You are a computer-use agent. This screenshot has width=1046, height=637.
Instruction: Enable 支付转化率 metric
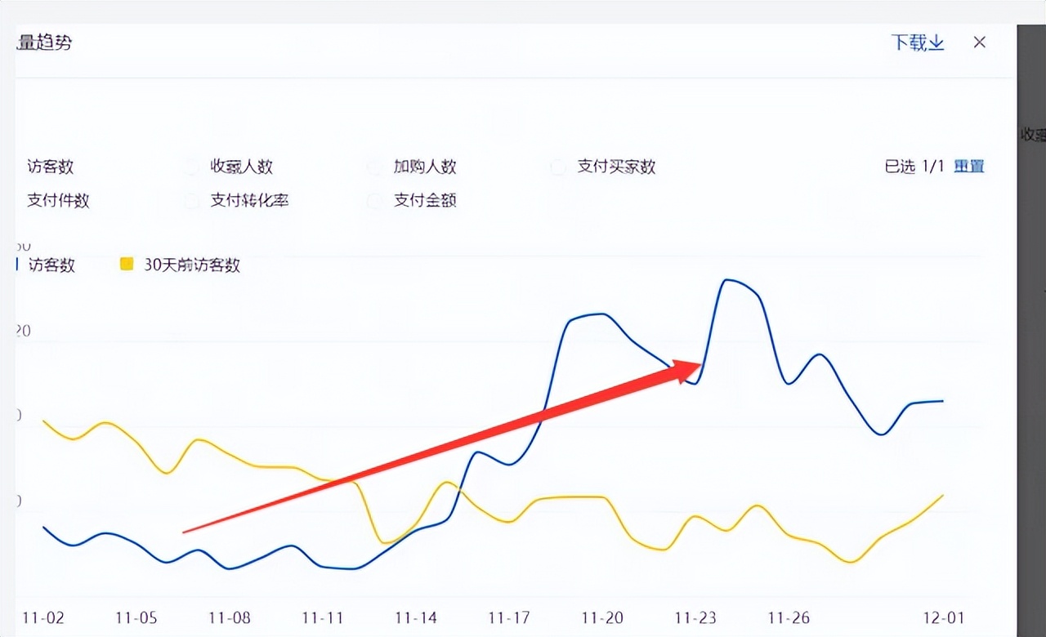coord(191,200)
